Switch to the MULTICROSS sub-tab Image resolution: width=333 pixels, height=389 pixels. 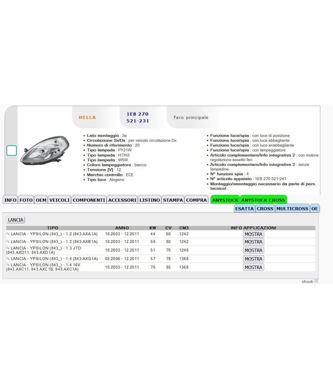pos(292,209)
